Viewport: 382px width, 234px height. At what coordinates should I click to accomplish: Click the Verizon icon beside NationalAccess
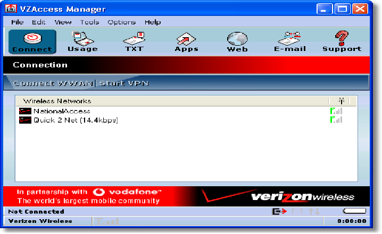pyautogui.click(x=25, y=111)
